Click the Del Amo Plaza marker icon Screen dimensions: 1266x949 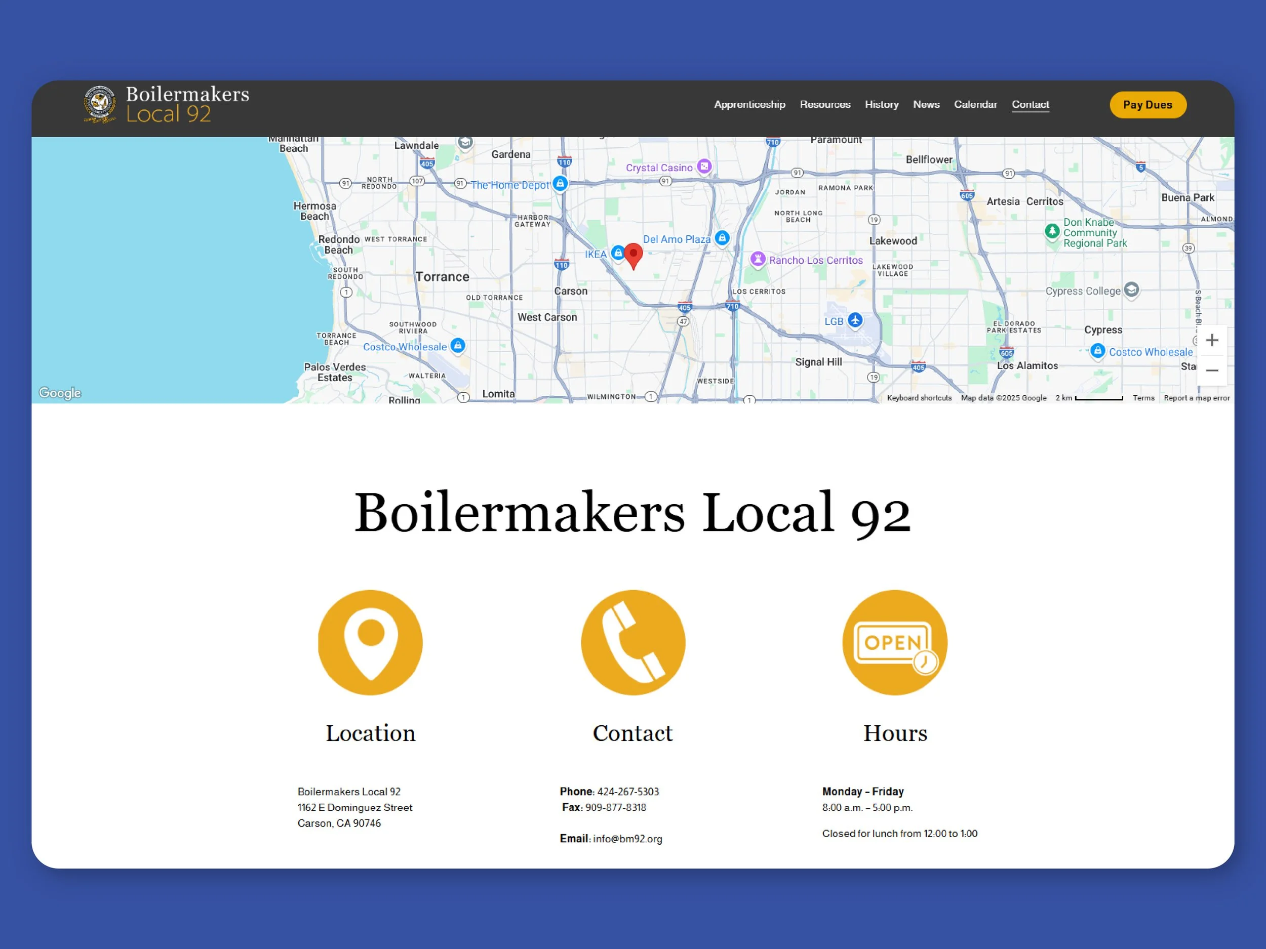[722, 237]
